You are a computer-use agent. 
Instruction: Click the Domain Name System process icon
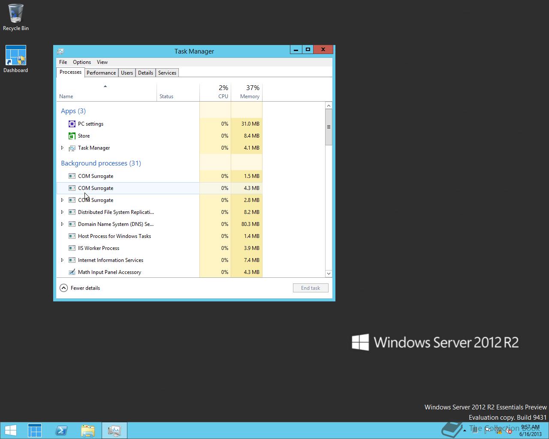coord(72,224)
